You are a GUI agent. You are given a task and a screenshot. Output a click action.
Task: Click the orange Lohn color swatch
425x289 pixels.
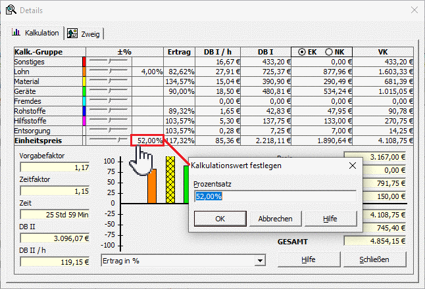coord(84,72)
